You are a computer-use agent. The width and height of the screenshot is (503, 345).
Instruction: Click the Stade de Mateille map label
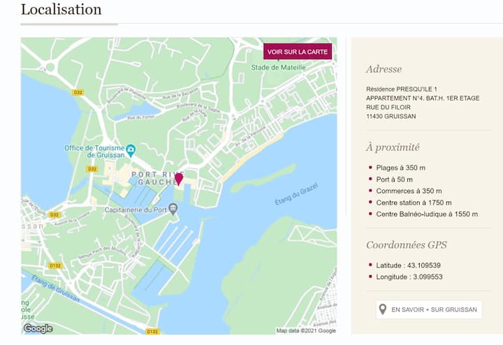coord(279,68)
